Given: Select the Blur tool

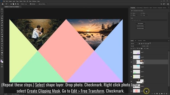Looking at the screenshot, I should coord(2,39).
